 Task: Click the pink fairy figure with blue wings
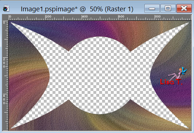178,73
